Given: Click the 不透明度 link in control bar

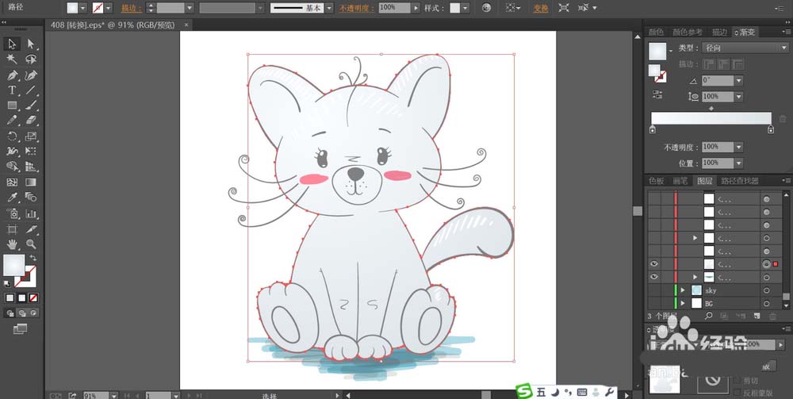Looking at the screenshot, I should [357, 8].
